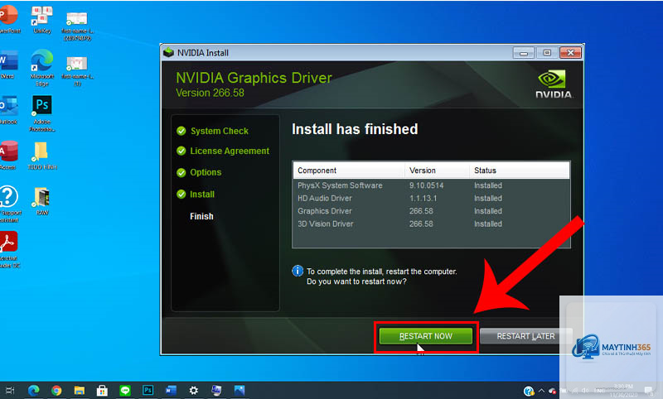Open Photos app from taskbar
Screen dimensions: 663x399
[240, 391]
